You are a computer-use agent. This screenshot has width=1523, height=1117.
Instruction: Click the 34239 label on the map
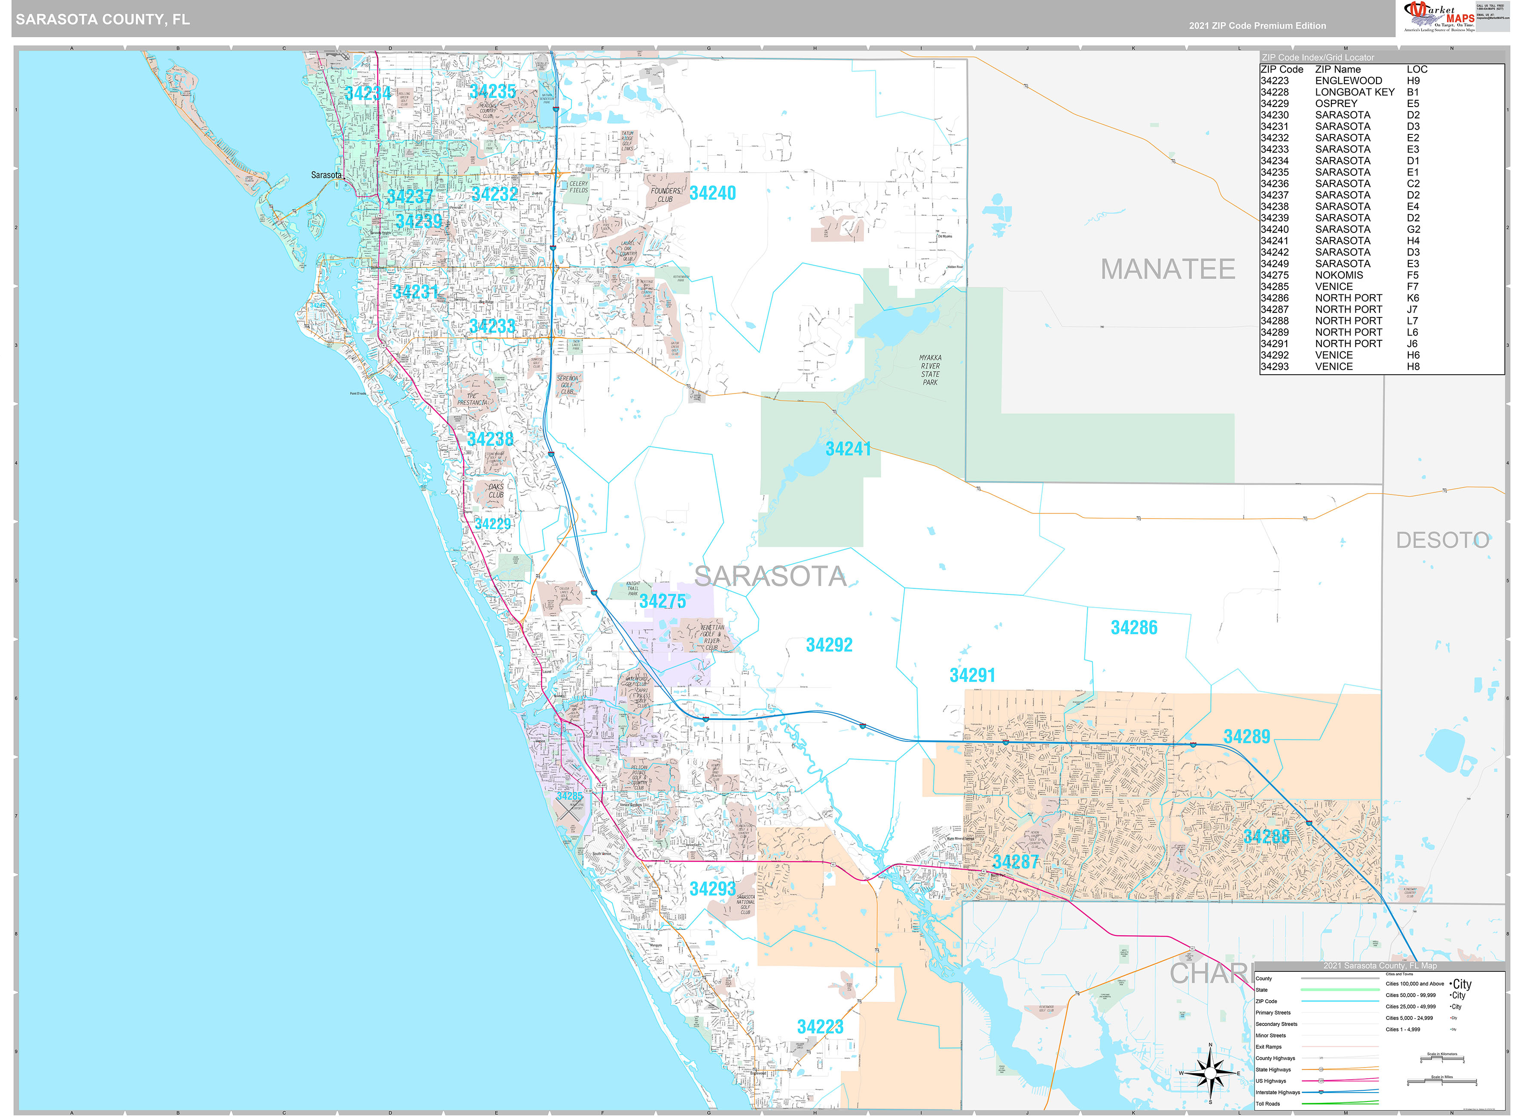coord(418,222)
